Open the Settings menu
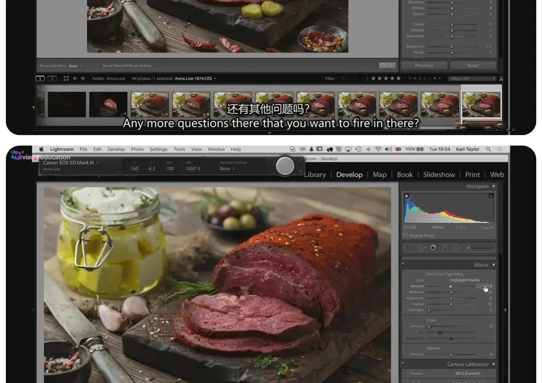 tap(158, 149)
